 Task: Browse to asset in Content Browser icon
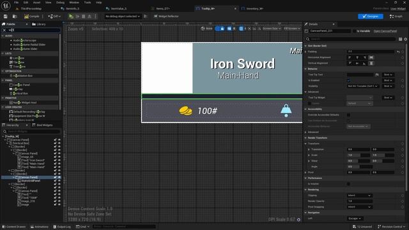[x=15, y=17]
